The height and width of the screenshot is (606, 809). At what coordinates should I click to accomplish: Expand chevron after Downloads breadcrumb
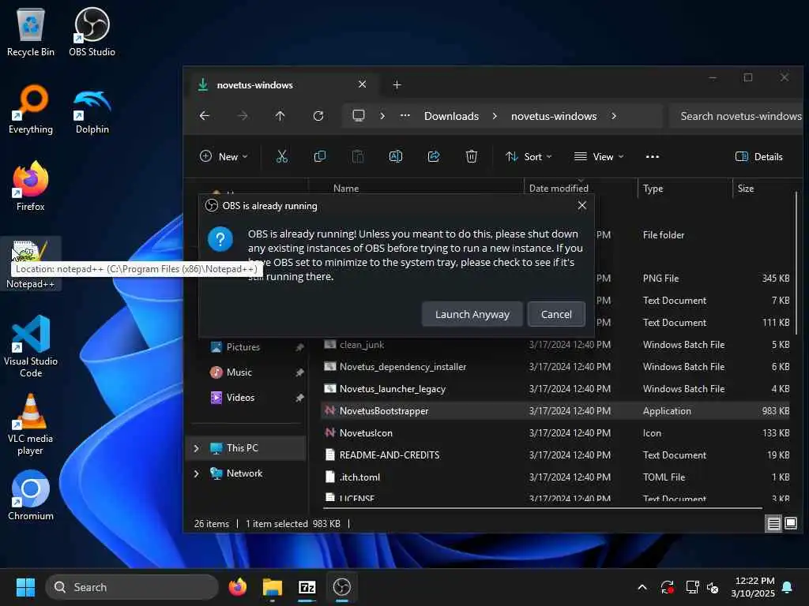495,116
